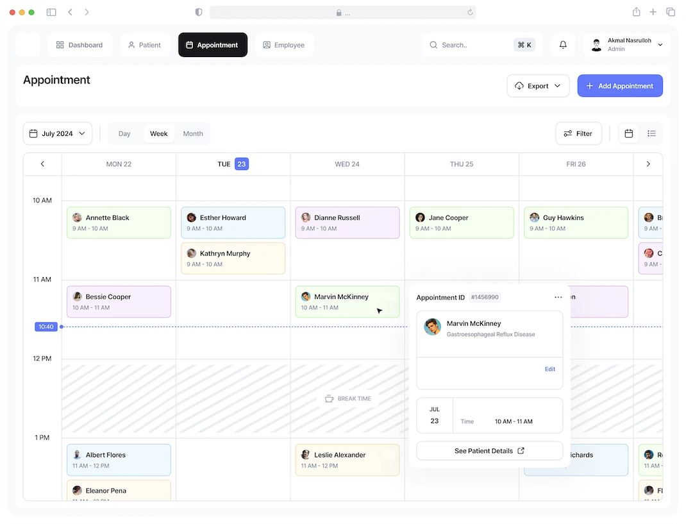Click the 10:40 current time marker
686x524 pixels.
click(x=46, y=327)
